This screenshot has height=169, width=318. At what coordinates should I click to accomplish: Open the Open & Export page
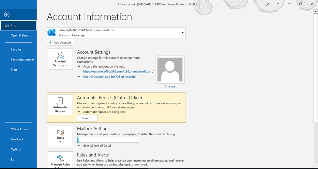click(x=18, y=35)
